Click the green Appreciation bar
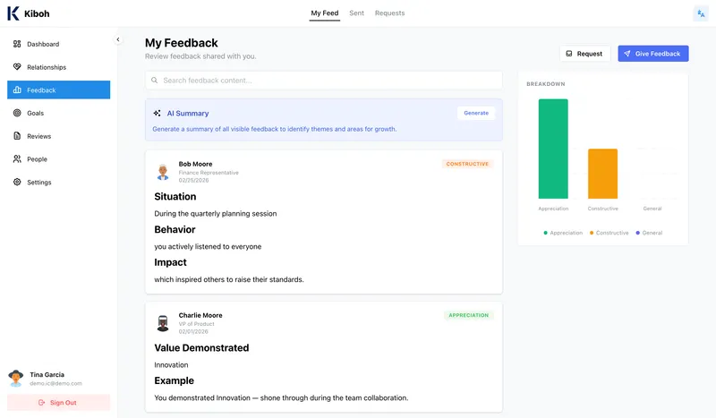716x418 pixels. pyautogui.click(x=553, y=149)
